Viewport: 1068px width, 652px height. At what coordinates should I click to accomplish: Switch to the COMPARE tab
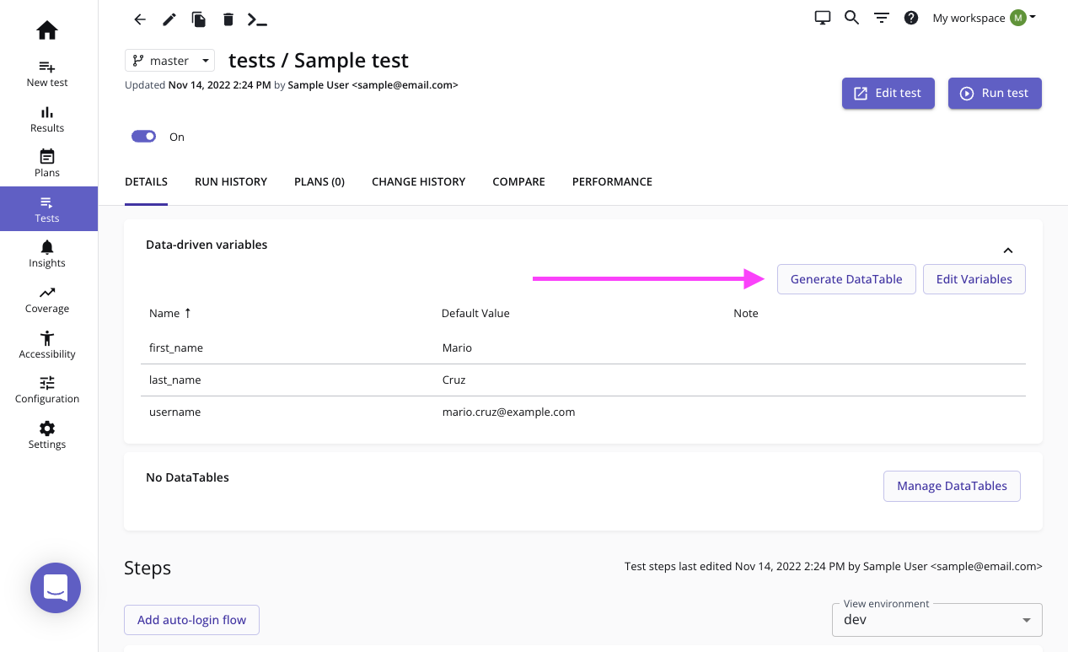pyautogui.click(x=518, y=181)
